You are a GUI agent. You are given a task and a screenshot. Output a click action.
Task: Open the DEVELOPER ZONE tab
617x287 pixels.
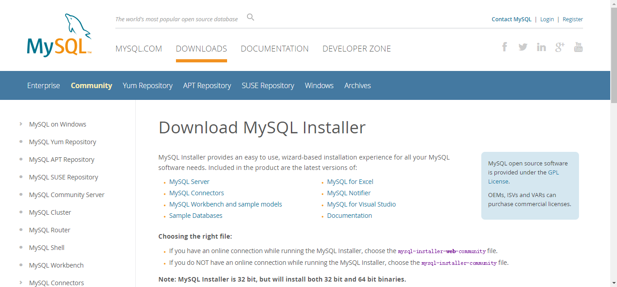[x=356, y=49]
